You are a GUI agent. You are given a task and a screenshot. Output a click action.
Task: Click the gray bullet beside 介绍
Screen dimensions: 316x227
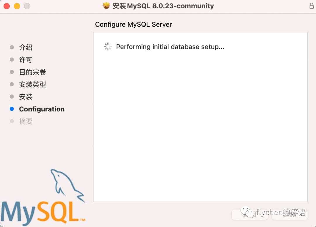pyautogui.click(x=12, y=47)
